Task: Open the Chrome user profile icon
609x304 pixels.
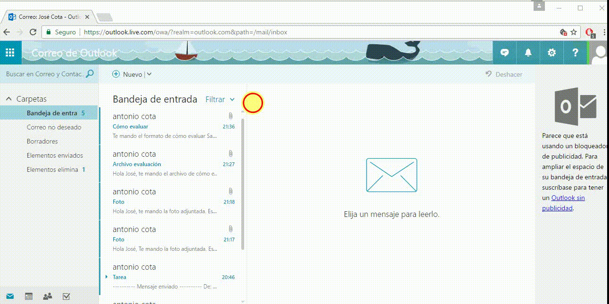Action: coord(539,6)
